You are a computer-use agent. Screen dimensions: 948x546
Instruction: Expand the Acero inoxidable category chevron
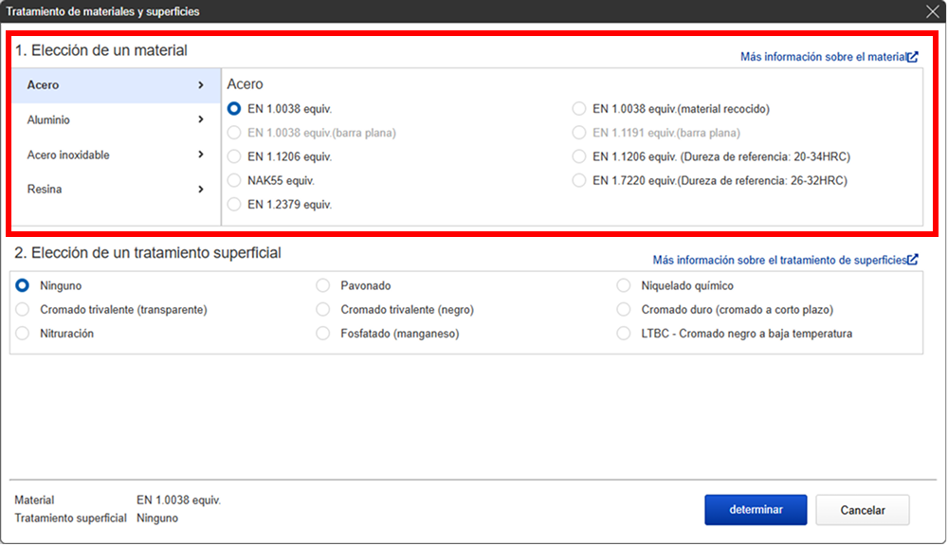201,155
